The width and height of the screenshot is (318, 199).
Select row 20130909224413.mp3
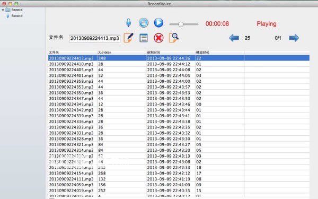click(179, 58)
